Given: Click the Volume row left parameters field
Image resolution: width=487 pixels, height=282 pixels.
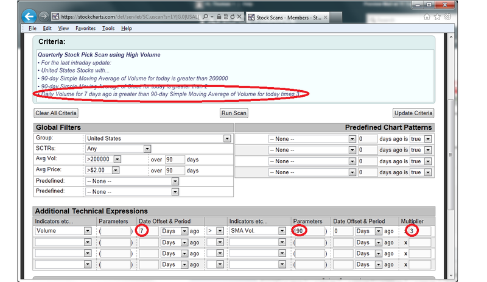Looking at the screenshot, I should (115, 231).
